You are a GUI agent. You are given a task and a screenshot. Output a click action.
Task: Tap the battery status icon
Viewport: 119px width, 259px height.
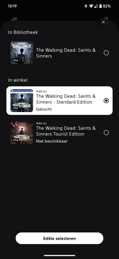[x=100, y=6]
